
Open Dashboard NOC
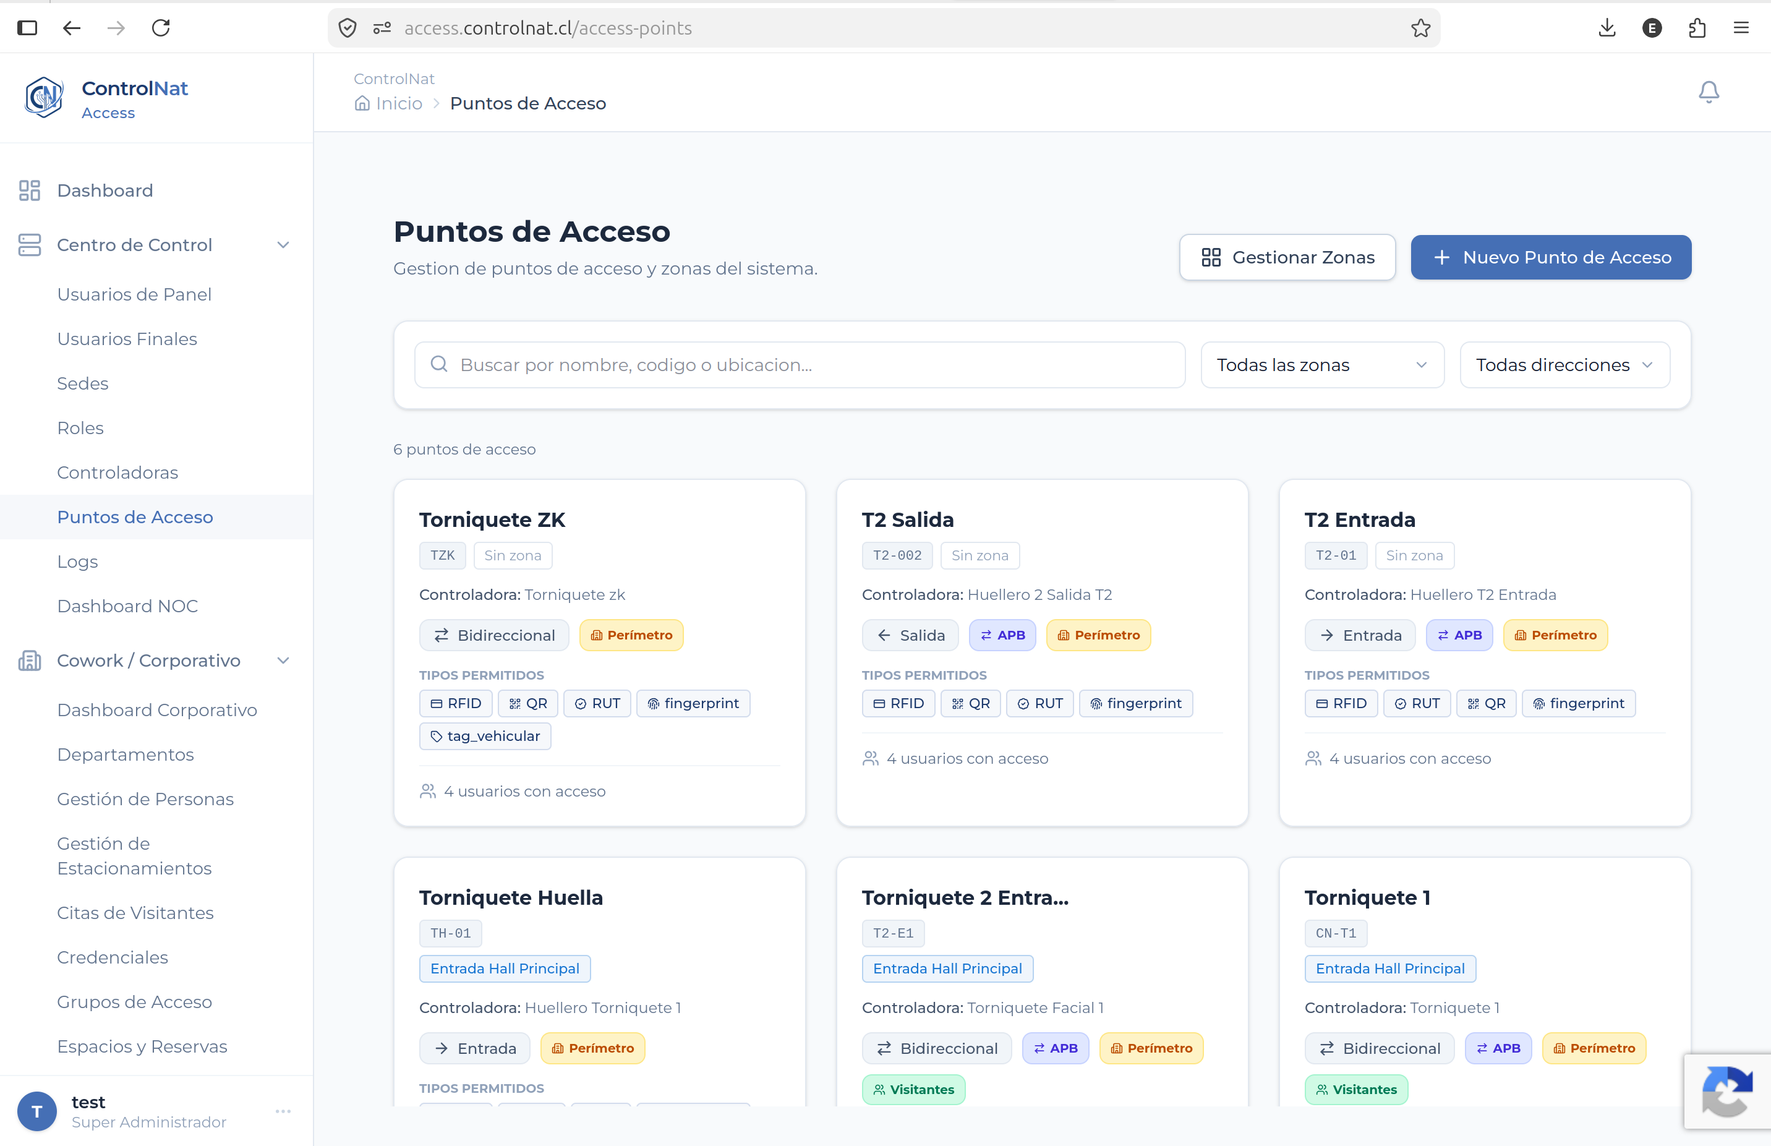127,607
